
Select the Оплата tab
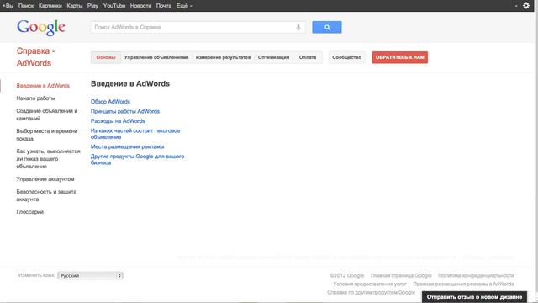tap(308, 57)
